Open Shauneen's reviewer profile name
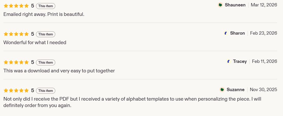This screenshot has height=116, width=283. click(x=235, y=5)
